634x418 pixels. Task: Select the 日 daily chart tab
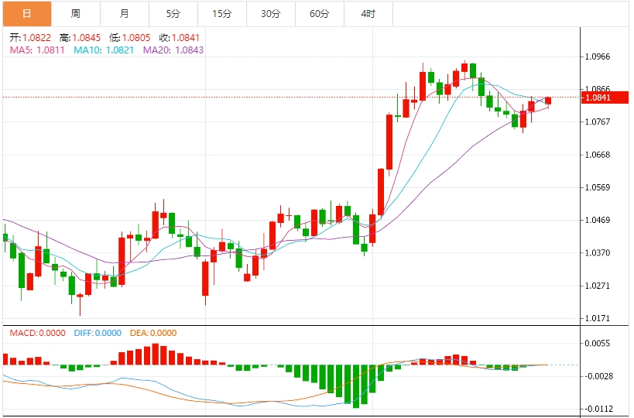pos(26,14)
